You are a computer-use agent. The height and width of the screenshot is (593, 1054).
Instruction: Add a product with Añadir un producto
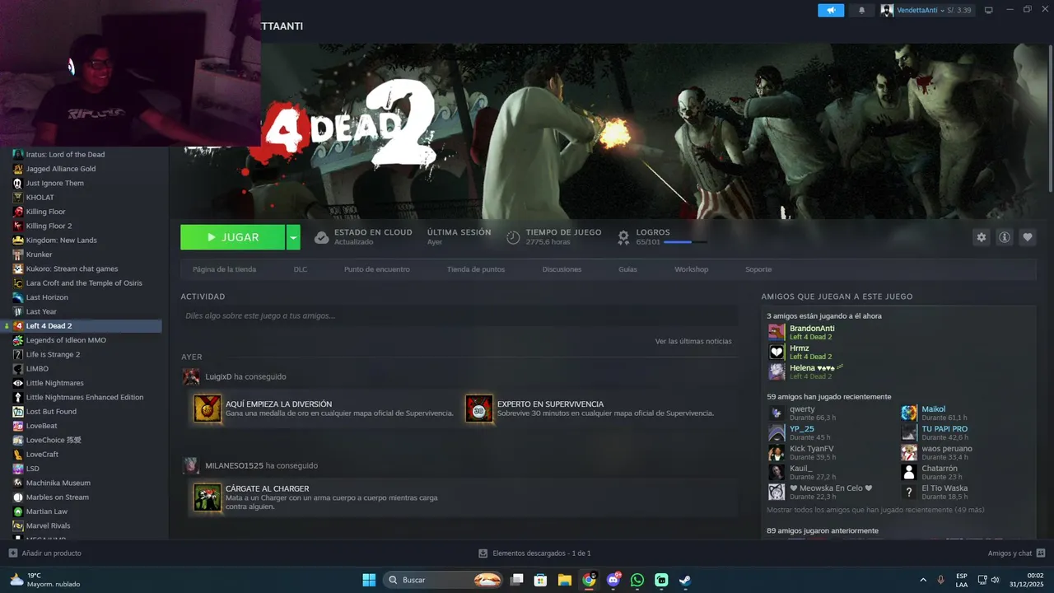[x=45, y=553]
